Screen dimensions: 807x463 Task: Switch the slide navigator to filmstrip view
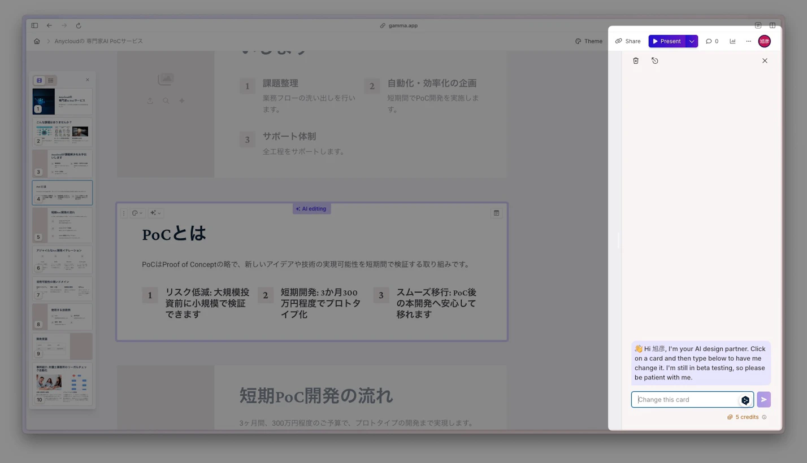(39, 81)
